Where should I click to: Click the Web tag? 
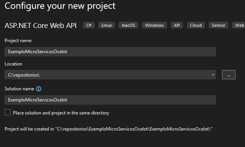click(238, 25)
